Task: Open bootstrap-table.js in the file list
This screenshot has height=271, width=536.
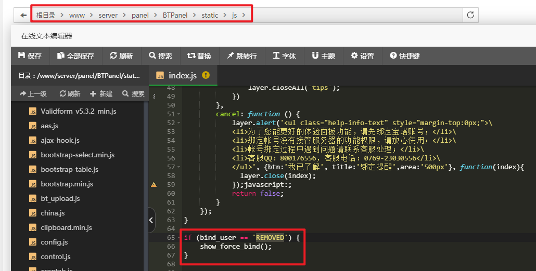Action: 69,169
